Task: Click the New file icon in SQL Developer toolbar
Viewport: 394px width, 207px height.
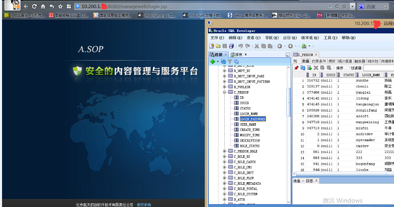Action: point(212,46)
